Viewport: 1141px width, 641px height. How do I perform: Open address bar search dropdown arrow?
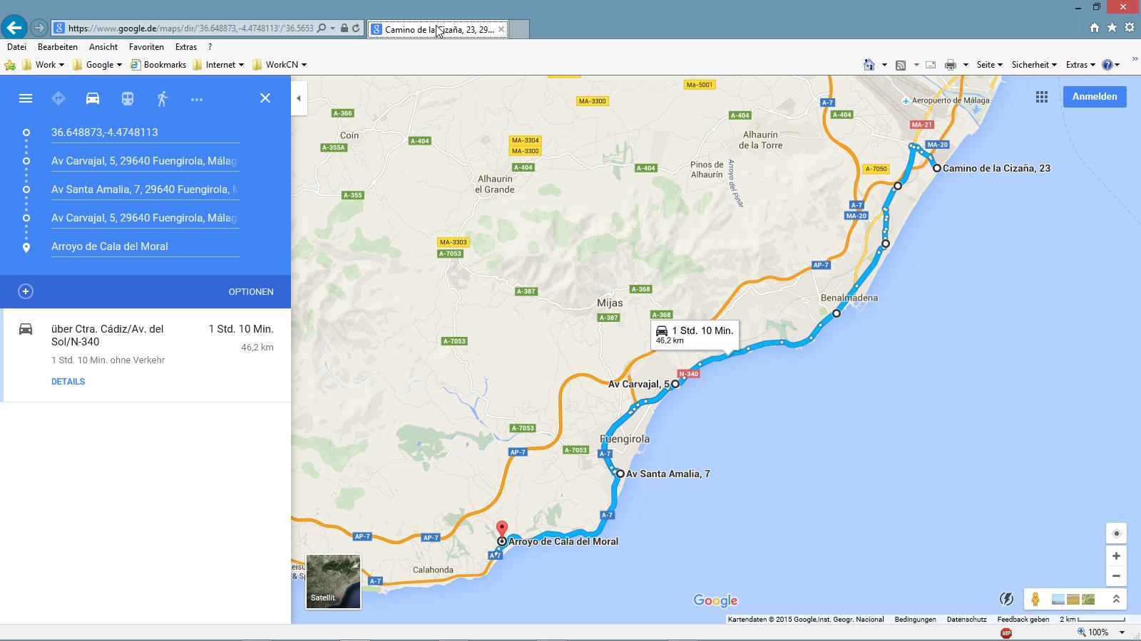[x=332, y=28]
